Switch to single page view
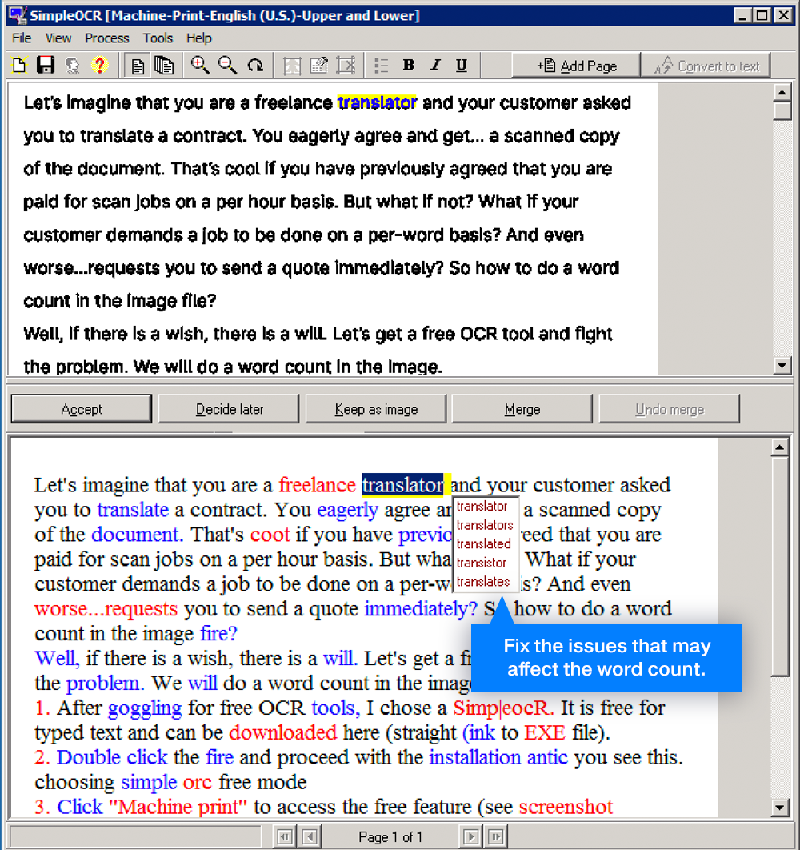This screenshot has height=850, width=800. (x=137, y=65)
